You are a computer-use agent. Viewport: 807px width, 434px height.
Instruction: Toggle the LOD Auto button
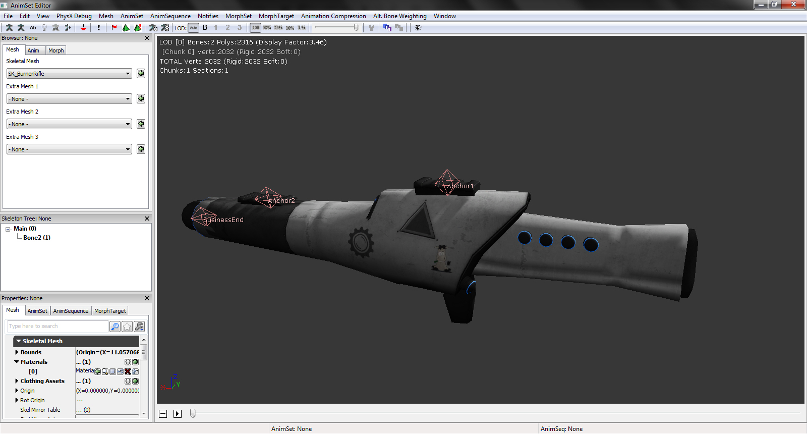(194, 28)
